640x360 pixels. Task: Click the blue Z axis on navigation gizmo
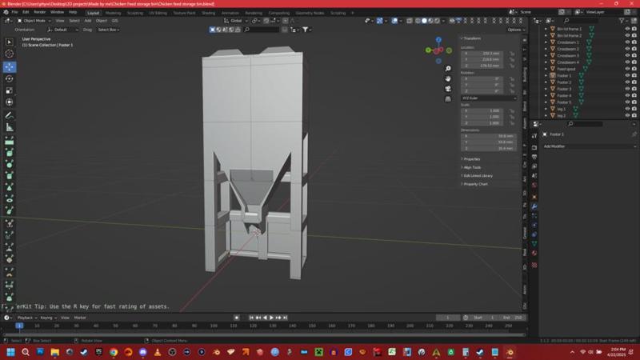438,40
